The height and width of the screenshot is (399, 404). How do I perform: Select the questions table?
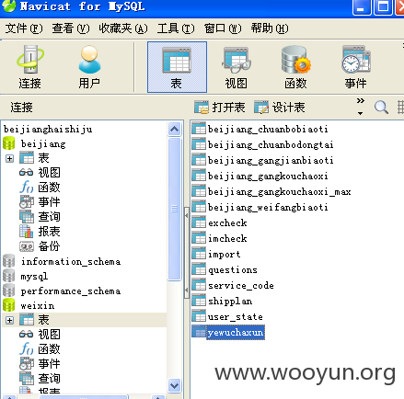coord(225,269)
